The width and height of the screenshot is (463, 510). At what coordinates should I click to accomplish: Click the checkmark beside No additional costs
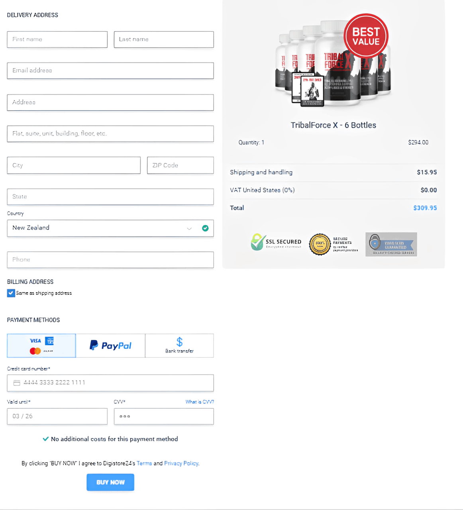click(x=46, y=439)
